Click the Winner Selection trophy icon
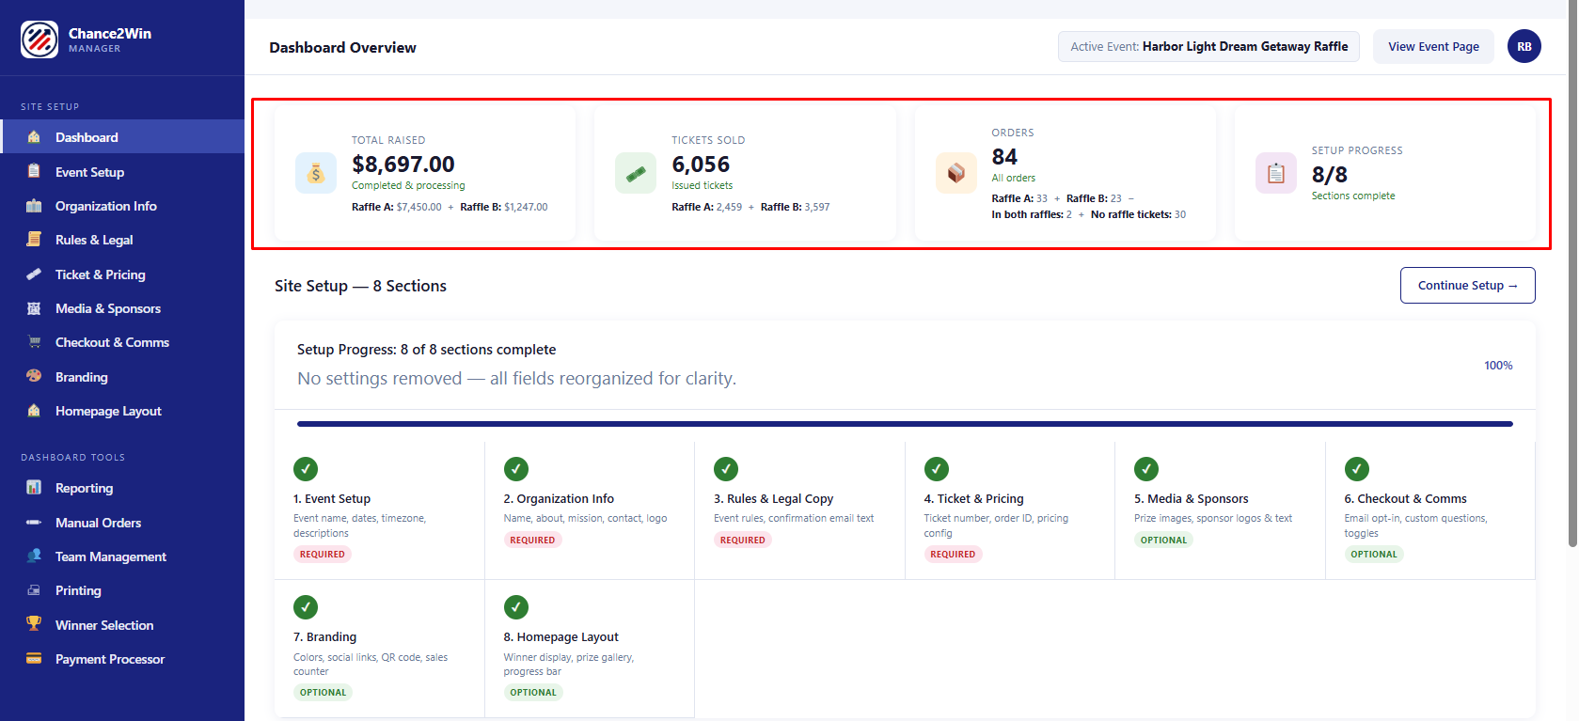This screenshot has width=1579, height=721. coord(34,624)
